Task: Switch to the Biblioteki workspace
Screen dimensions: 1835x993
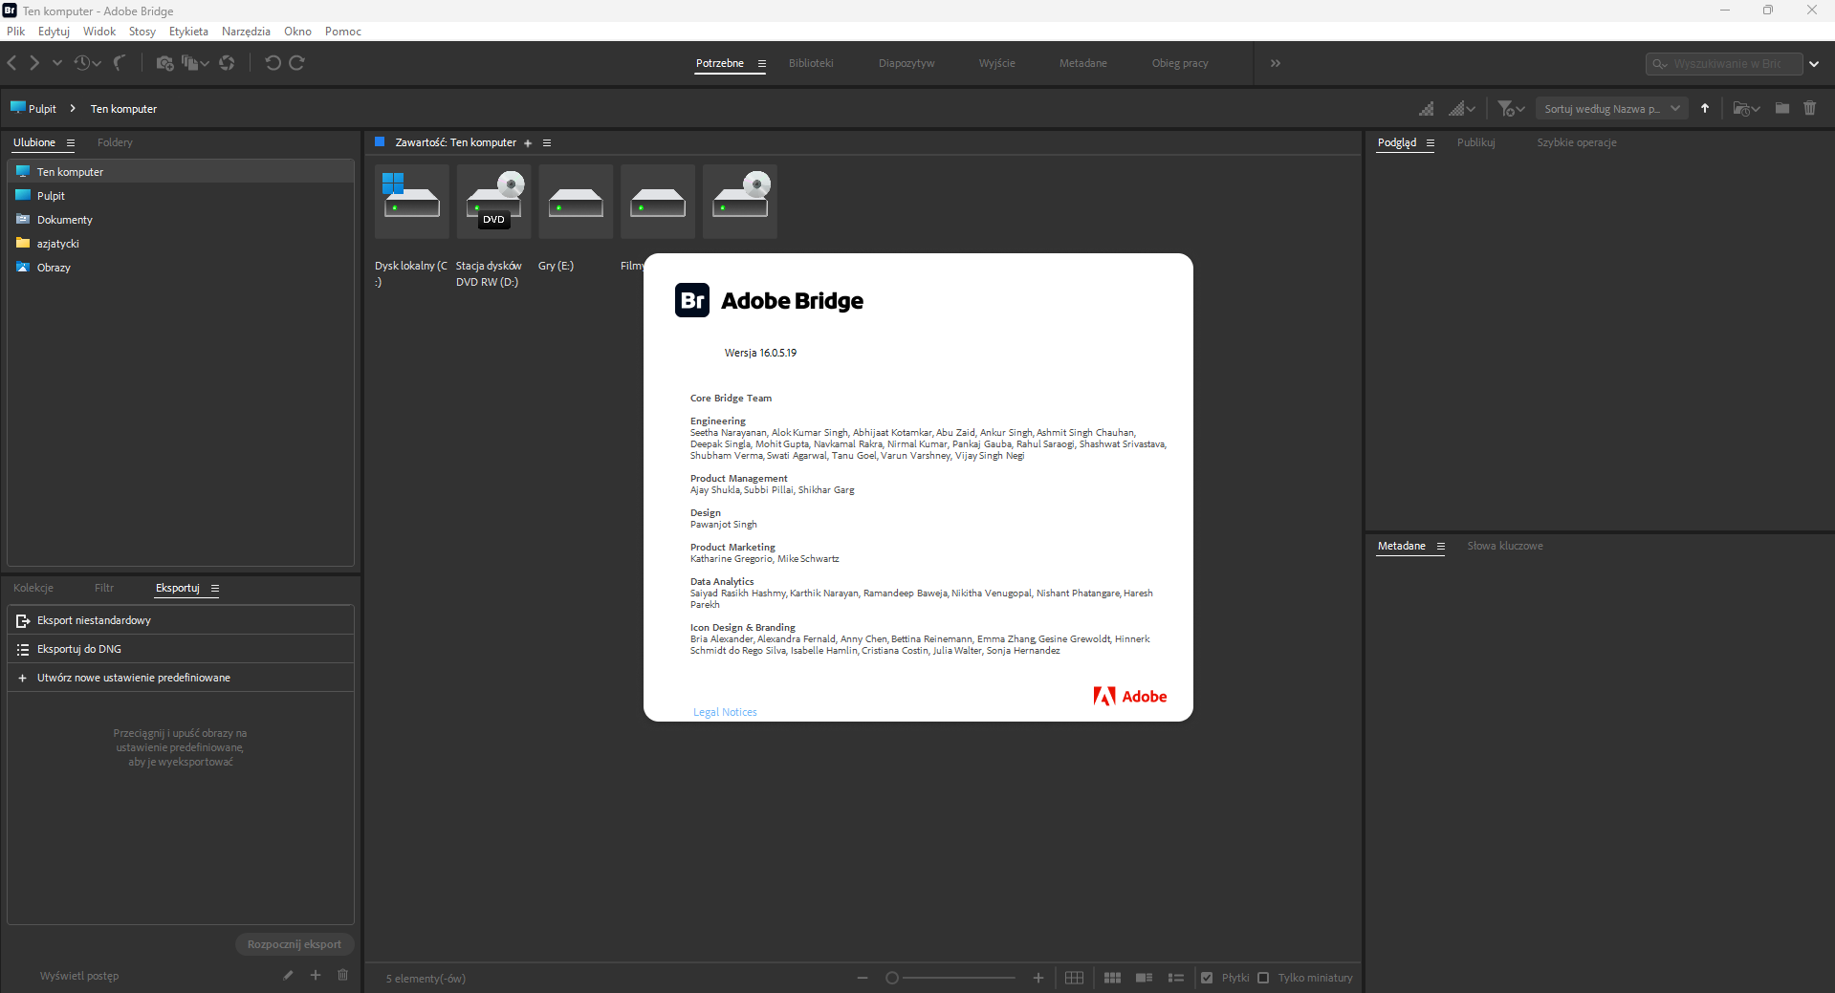Action: click(x=811, y=63)
